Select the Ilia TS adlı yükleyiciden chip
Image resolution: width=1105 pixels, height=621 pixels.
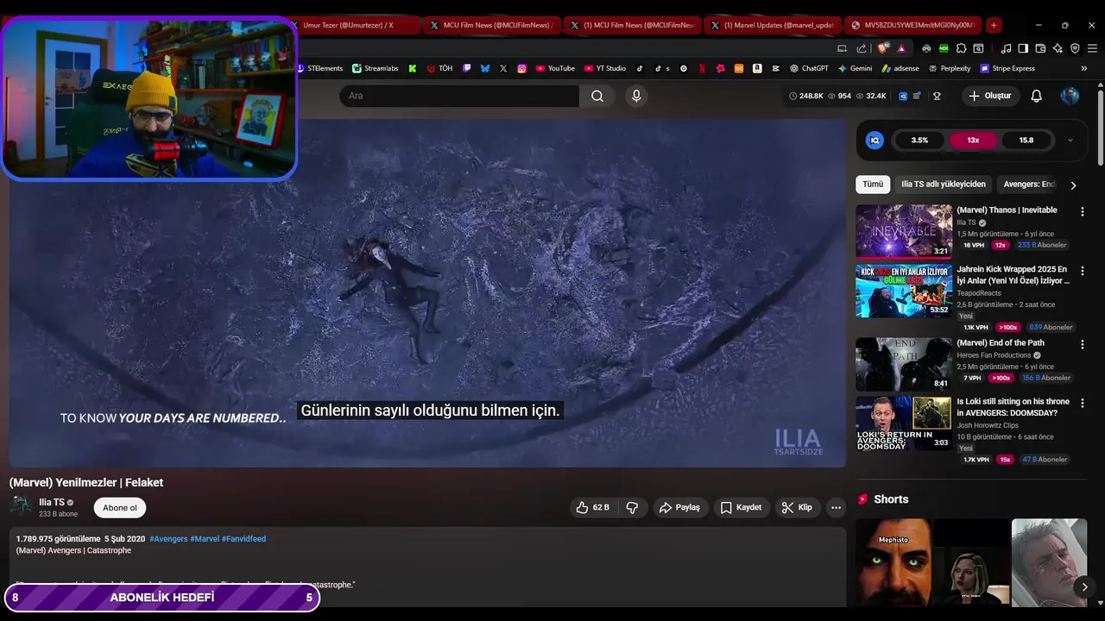pyautogui.click(x=943, y=185)
